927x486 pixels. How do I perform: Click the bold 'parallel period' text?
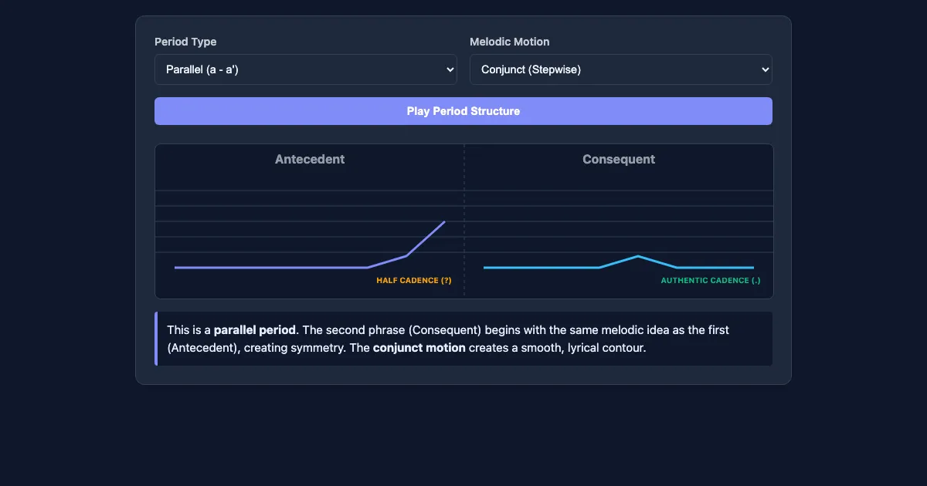click(255, 330)
